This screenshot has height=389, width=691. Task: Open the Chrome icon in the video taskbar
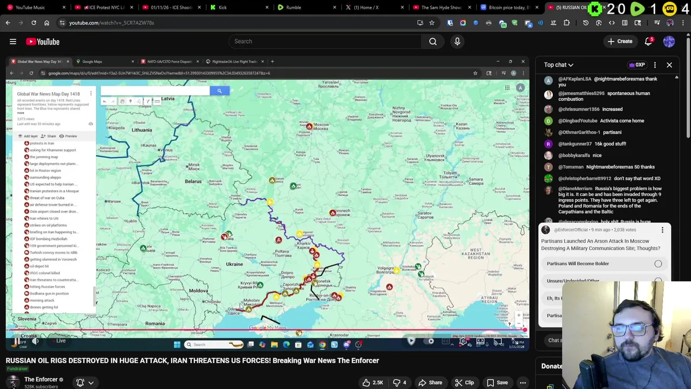(x=322, y=344)
